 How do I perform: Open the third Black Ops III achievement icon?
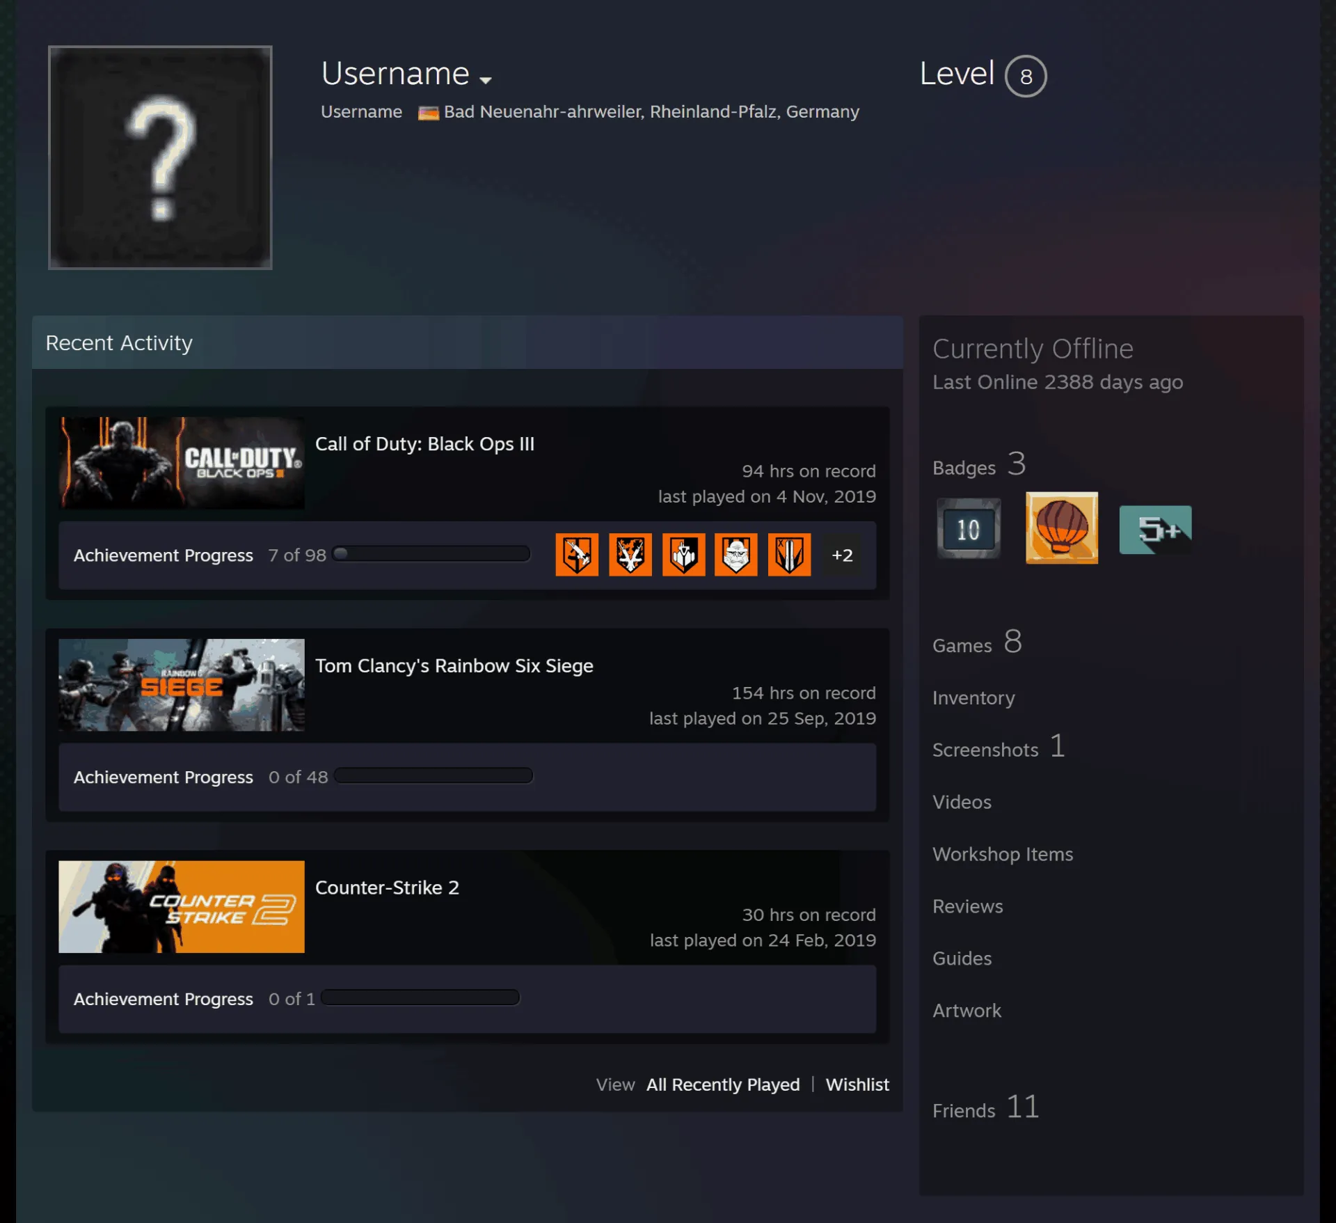pyautogui.click(x=684, y=555)
